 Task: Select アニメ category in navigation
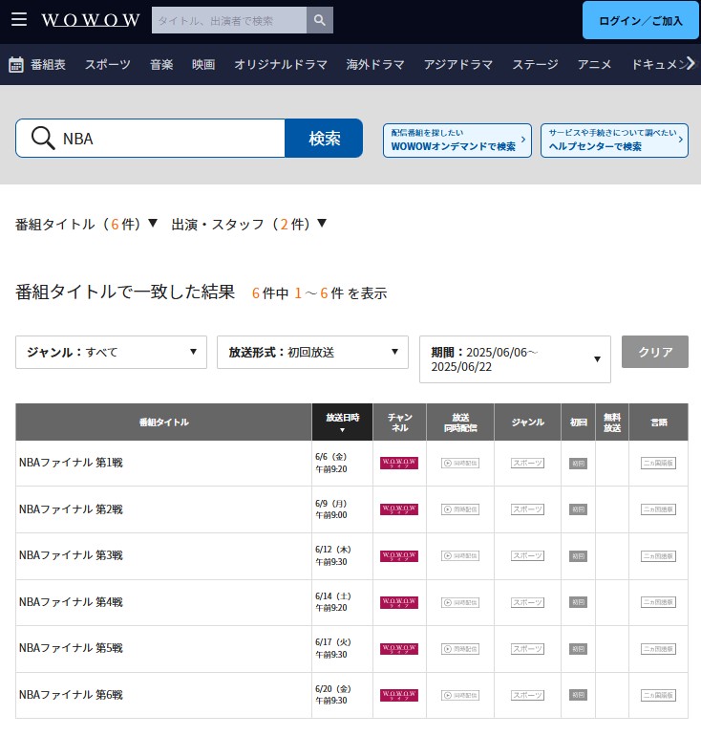click(595, 65)
